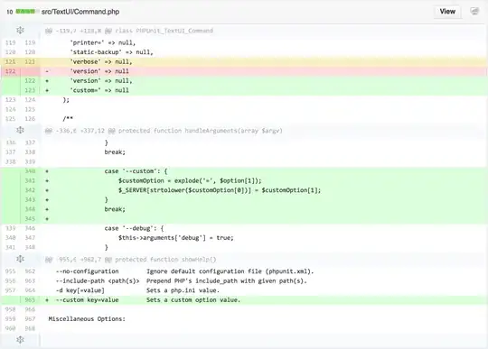This screenshot has height=349, width=488.
Task: Click the highlighted 'verbose' => null line
Action: 244,62
